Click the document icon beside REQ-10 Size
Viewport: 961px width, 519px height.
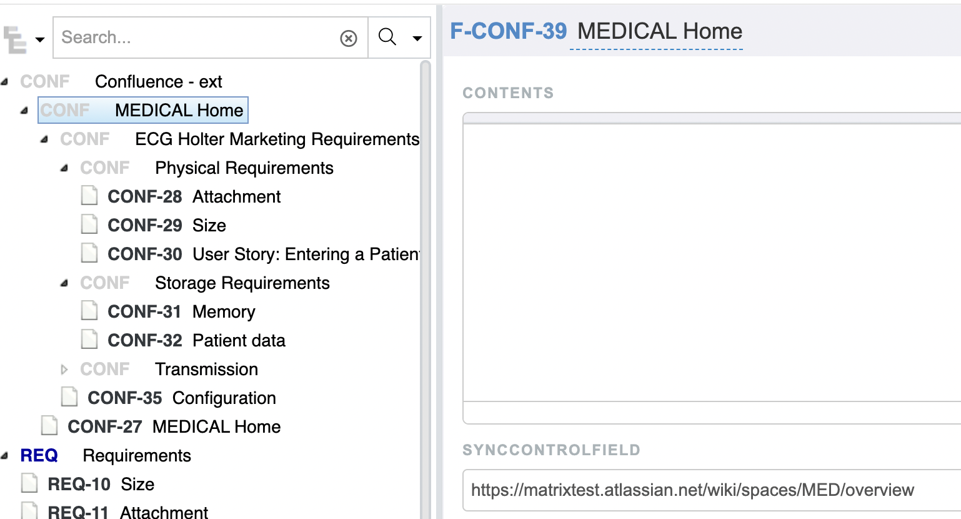(x=29, y=483)
